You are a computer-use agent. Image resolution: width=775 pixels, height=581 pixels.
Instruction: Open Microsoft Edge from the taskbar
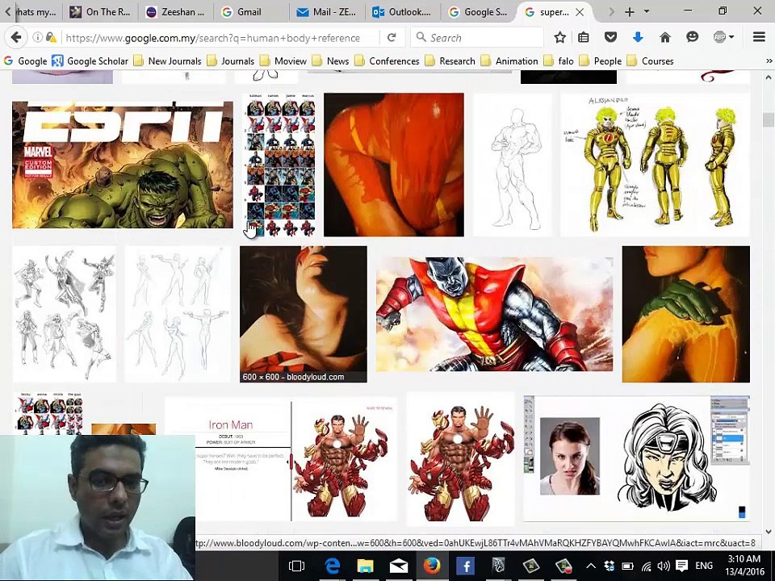coord(332,566)
